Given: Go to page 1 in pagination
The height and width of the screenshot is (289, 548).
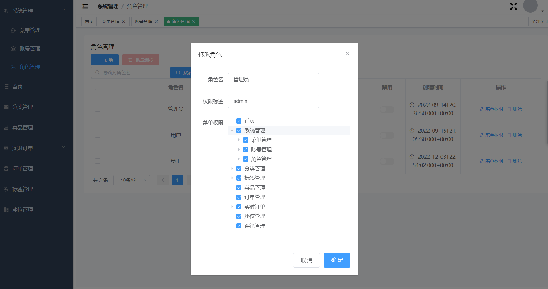Looking at the screenshot, I should pos(178,180).
